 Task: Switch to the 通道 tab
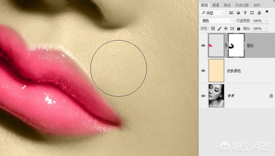216,5
